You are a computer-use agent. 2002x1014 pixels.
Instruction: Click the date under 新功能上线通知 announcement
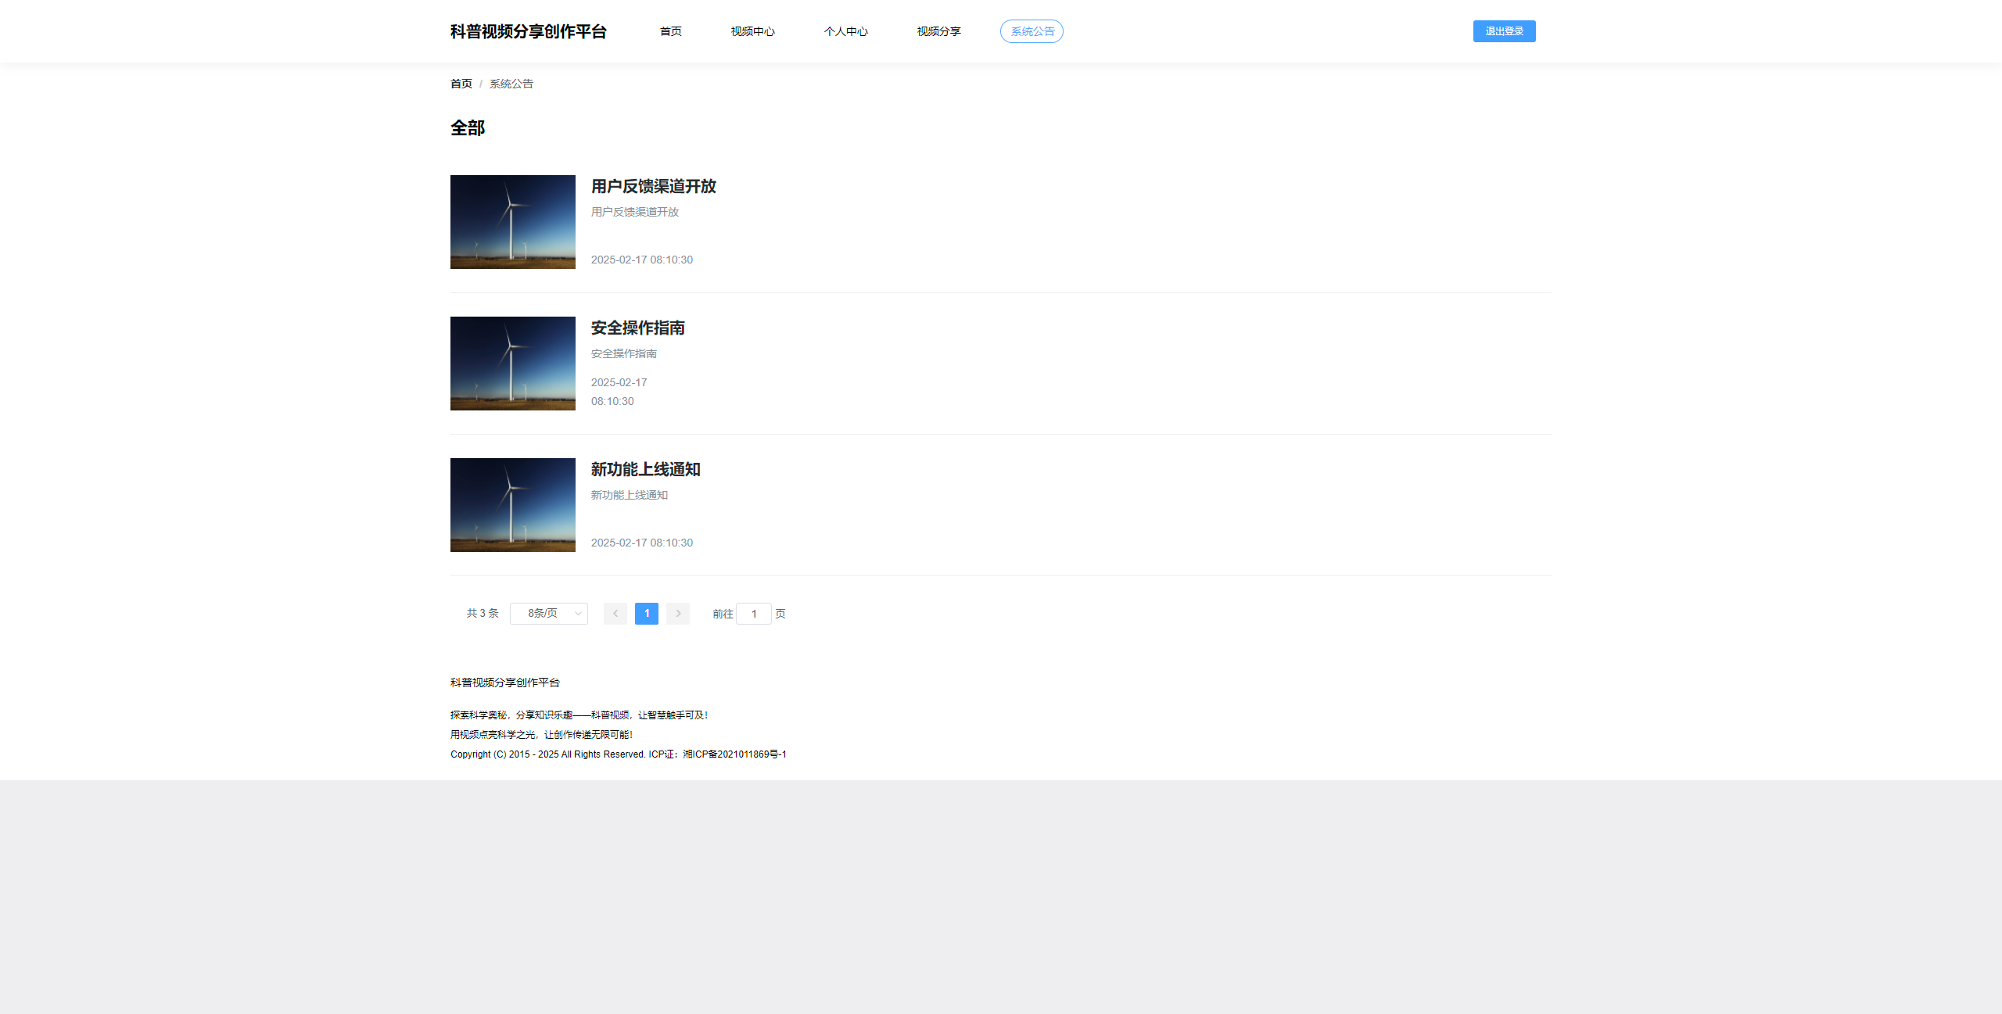642,543
